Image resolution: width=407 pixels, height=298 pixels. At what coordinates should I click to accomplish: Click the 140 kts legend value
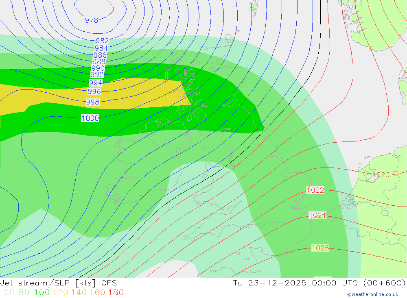coord(79,292)
